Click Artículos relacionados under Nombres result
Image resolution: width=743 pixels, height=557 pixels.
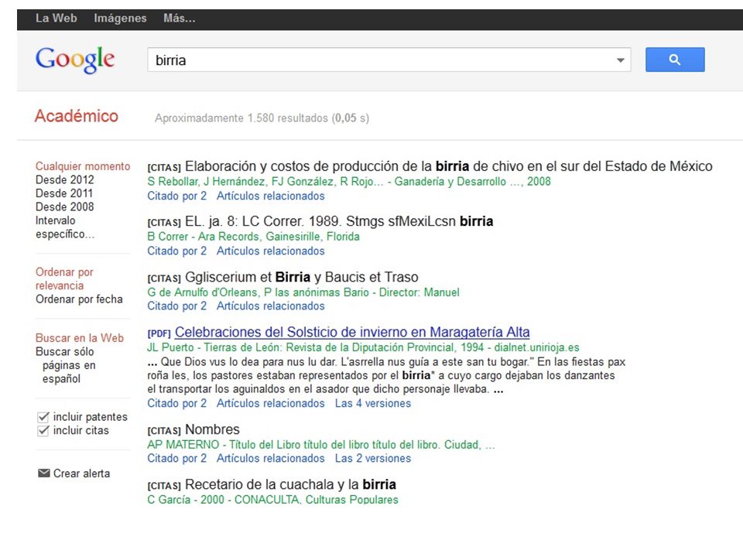[271, 459]
